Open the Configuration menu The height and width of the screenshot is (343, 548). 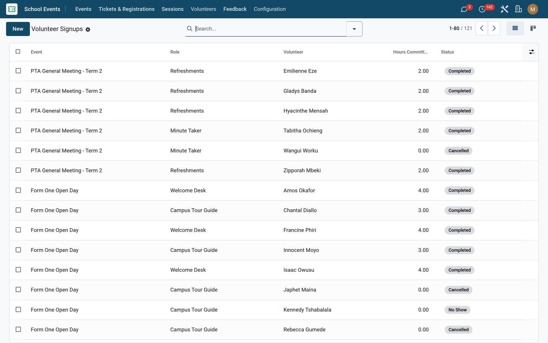(x=270, y=9)
